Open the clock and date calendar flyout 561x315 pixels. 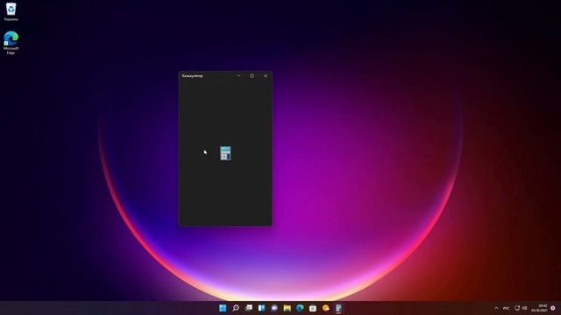coord(540,308)
